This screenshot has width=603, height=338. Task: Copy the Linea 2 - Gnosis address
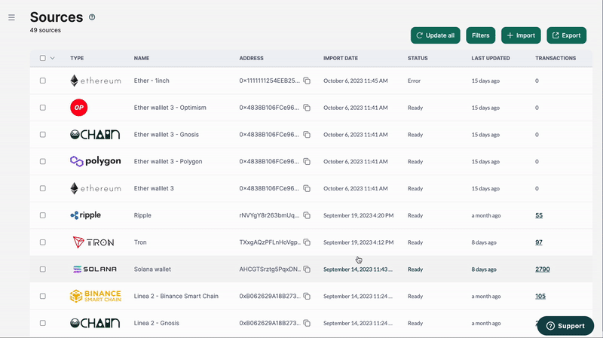pos(307,323)
